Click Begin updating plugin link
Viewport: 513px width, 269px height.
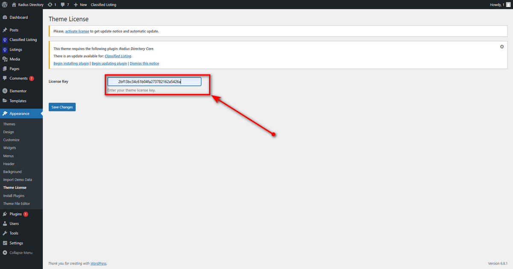[109, 64]
